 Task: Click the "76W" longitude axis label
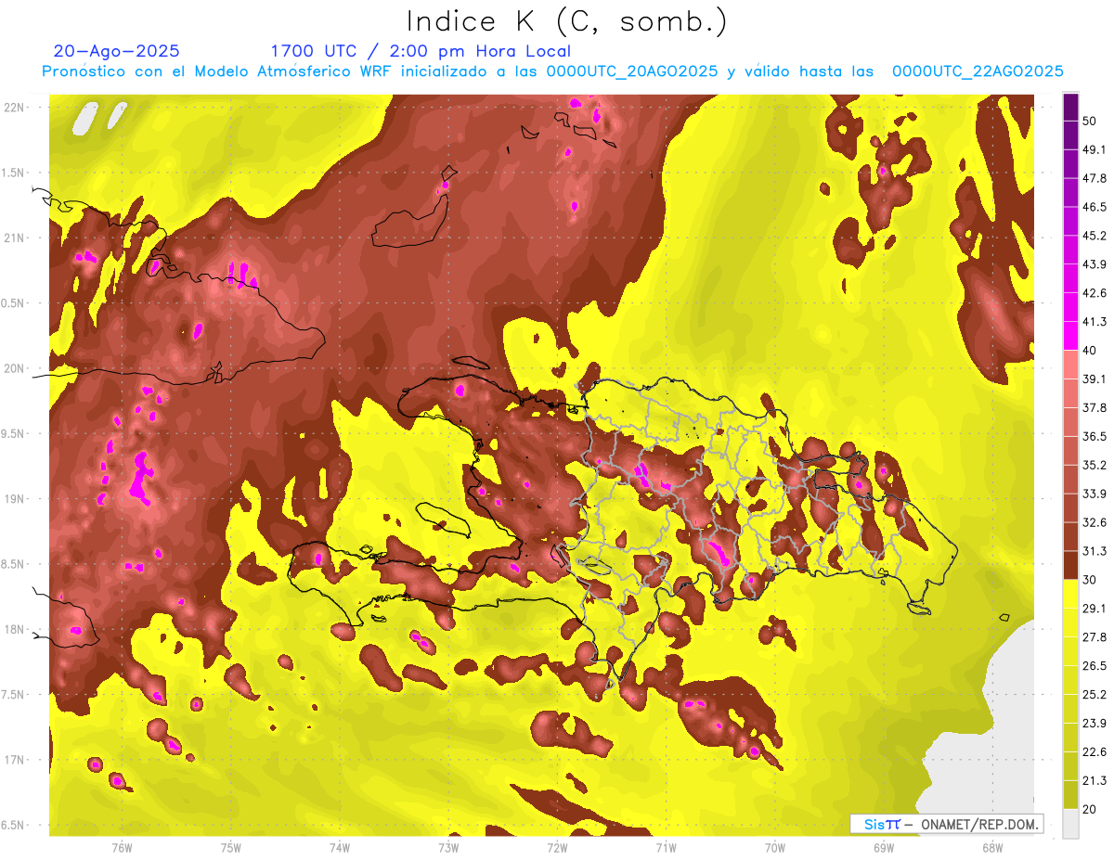pos(122,847)
